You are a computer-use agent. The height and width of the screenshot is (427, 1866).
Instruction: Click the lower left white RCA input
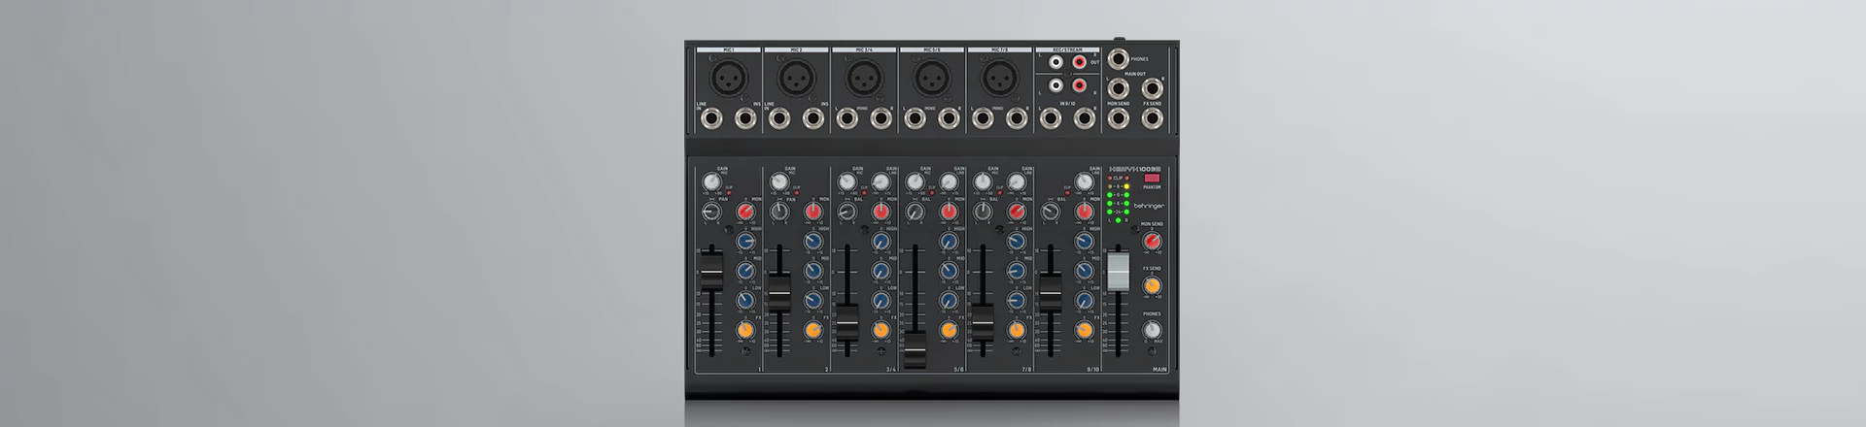tap(1055, 85)
